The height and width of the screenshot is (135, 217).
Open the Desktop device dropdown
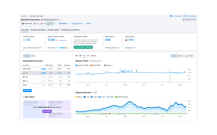click(64, 23)
